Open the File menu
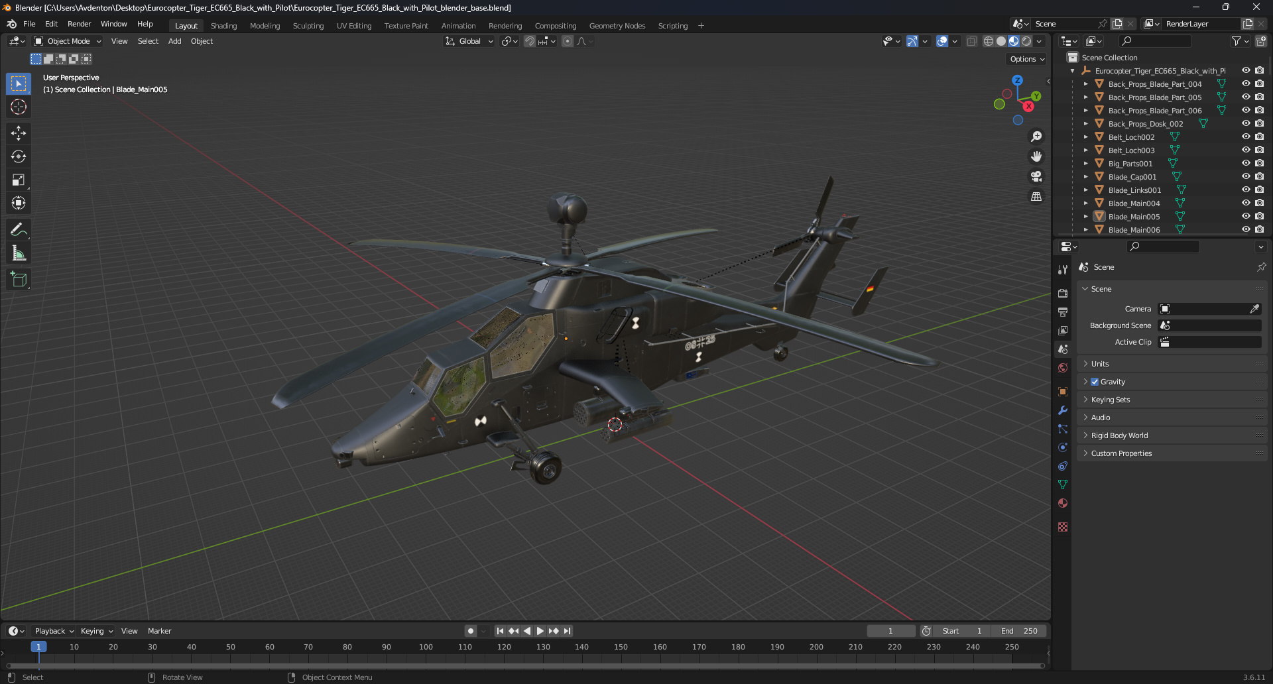1273x684 pixels. point(29,24)
